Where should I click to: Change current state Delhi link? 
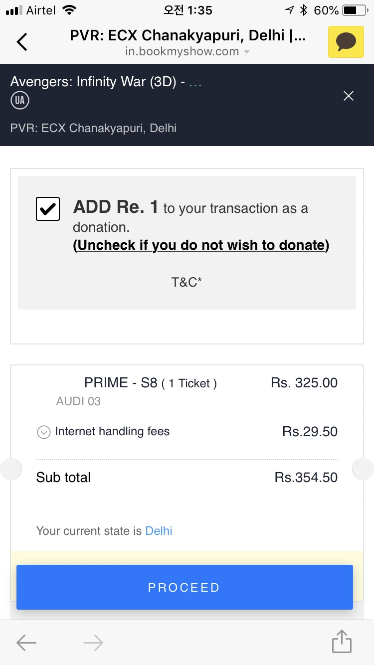(x=159, y=531)
